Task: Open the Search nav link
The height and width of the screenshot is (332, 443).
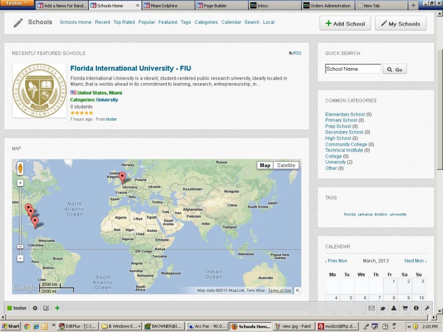Action: click(252, 22)
